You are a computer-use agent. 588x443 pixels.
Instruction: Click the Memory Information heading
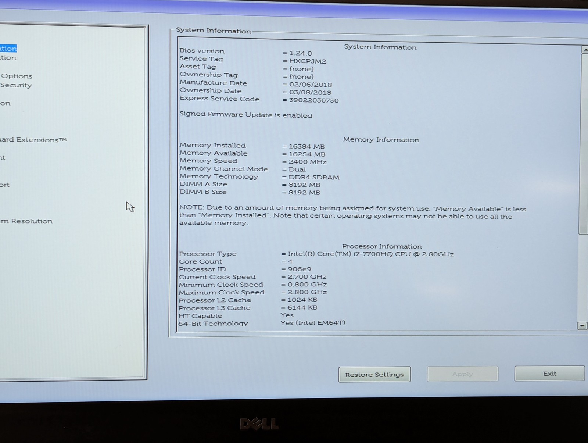[x=381, y=140]
